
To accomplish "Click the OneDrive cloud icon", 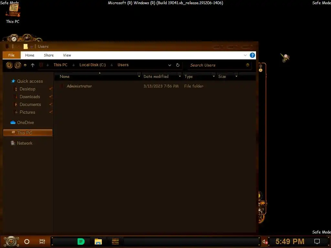I will click(x=13, y=122).
